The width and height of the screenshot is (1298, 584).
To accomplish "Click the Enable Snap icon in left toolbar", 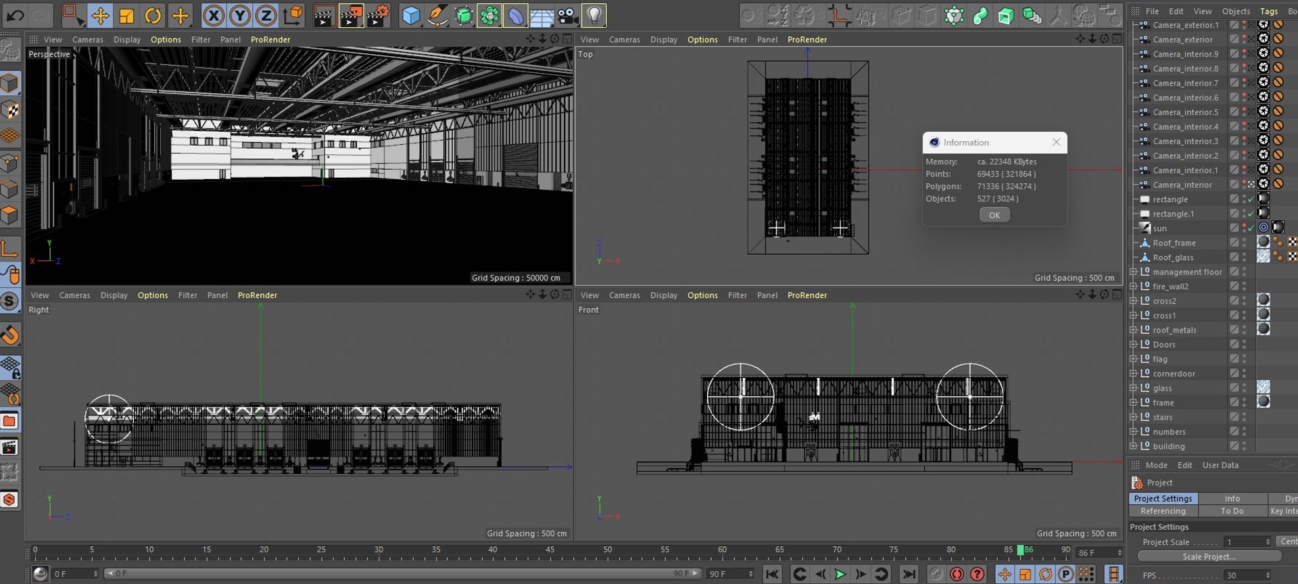I will 10,301.
